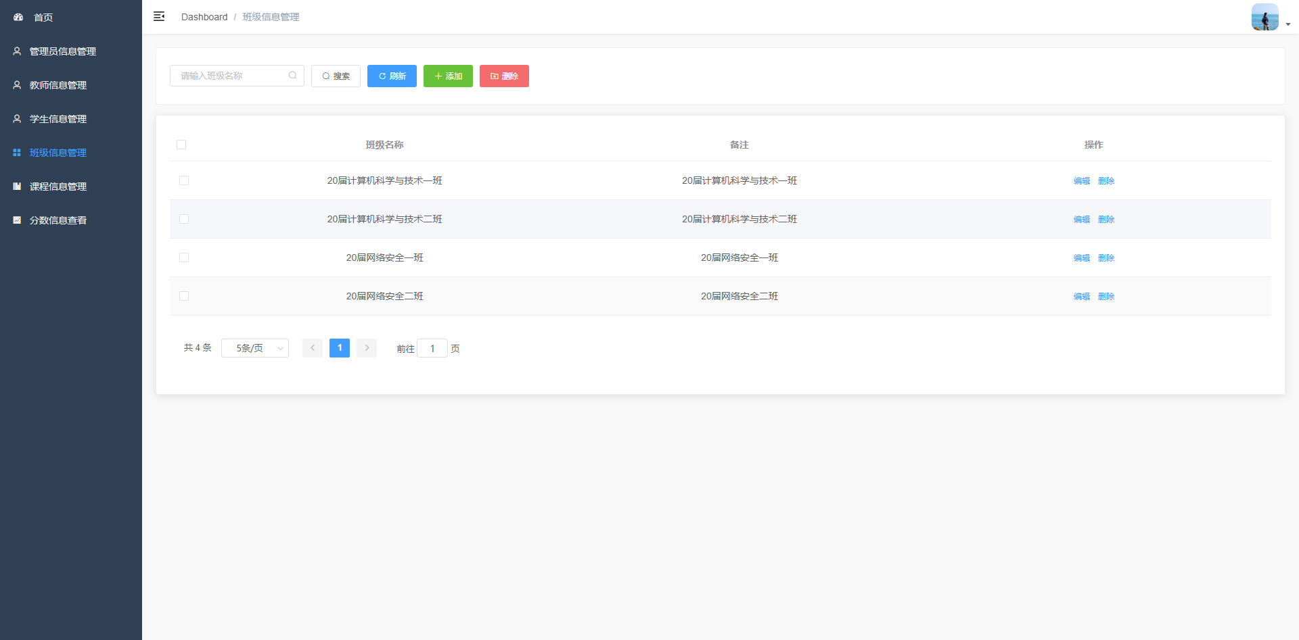Toggle the select-all checkbox in table header
Screen dimensions: 1299x640
(181, 145)
